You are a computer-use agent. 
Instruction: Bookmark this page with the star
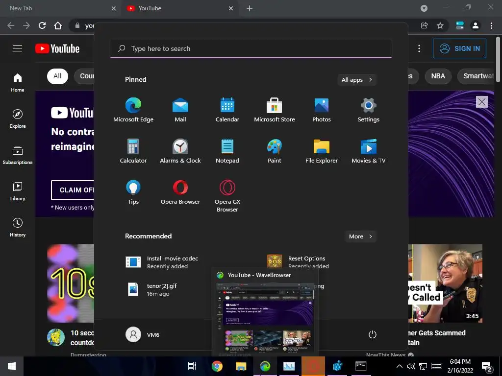click(440, 25)
